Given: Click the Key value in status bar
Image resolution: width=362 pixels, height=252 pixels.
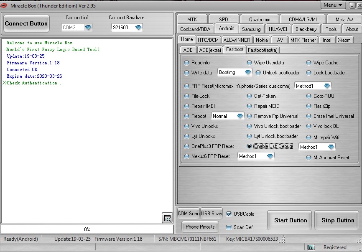Looking at the screenshot, I should (252, 239).
